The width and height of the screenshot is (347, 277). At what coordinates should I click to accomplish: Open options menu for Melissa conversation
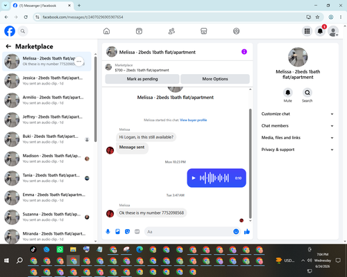pyautogui.click(x=79, y=62)
